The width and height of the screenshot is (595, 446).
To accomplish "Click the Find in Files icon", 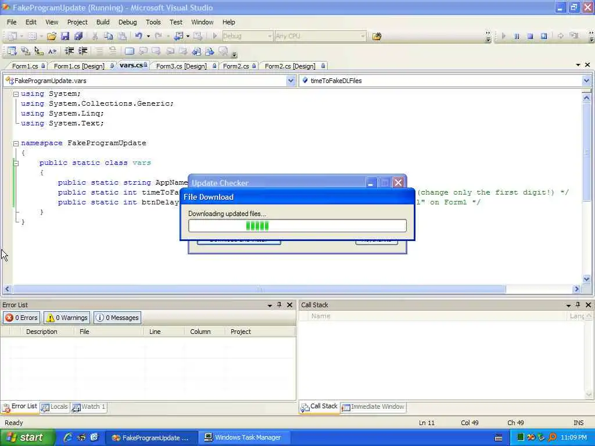I will (x=377, y=37).
